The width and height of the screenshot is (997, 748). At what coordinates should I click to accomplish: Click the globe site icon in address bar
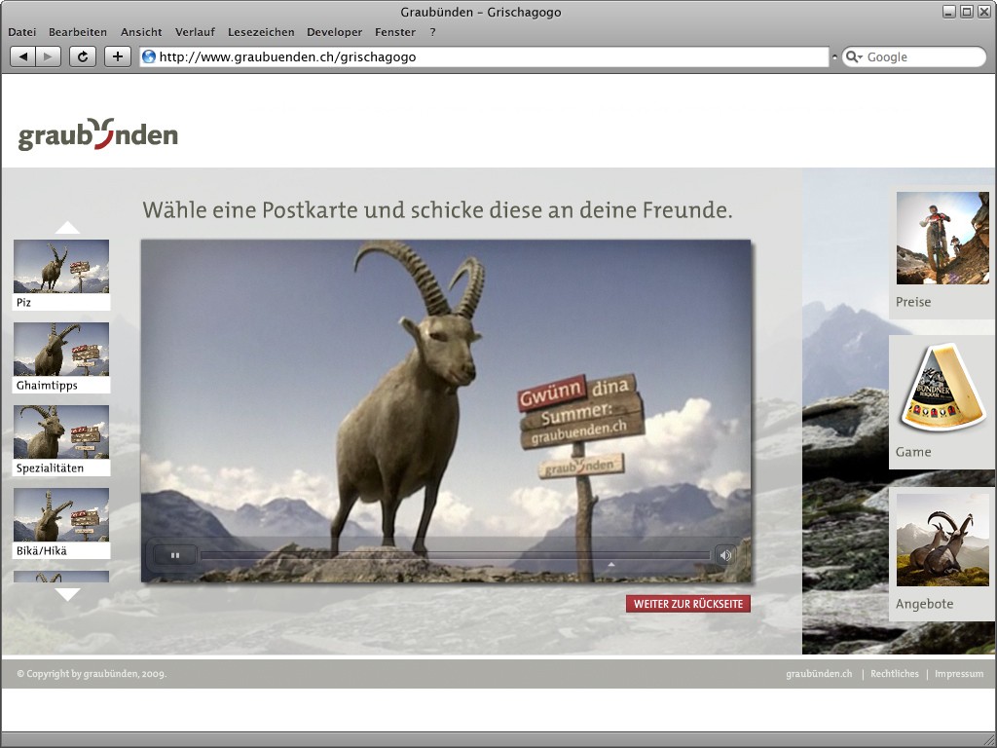point(149,56)
